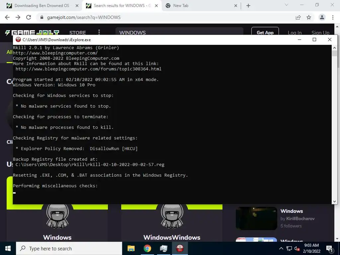Click the 'Explorer Policy Removed: DisallowRun' line
340x255 pixels.
coord(77,148)
